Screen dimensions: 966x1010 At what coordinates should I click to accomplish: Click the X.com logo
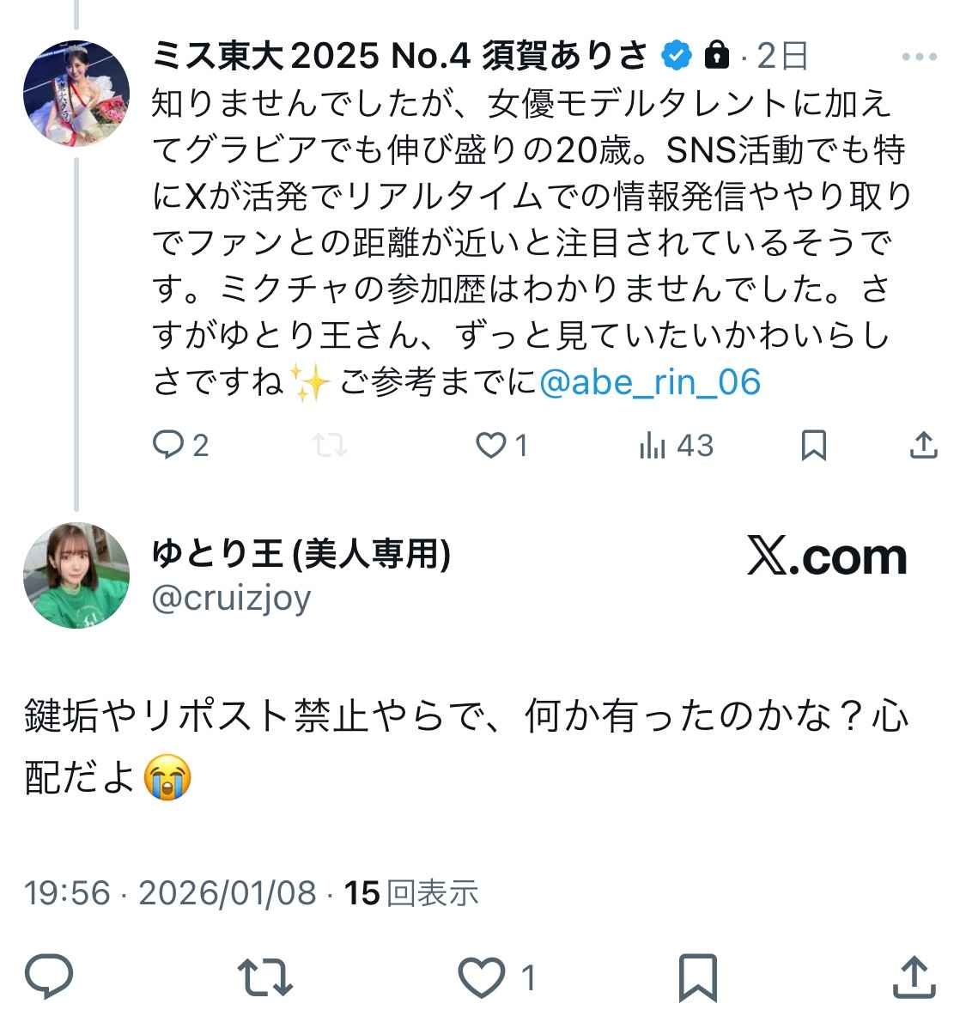click(827, 557)
